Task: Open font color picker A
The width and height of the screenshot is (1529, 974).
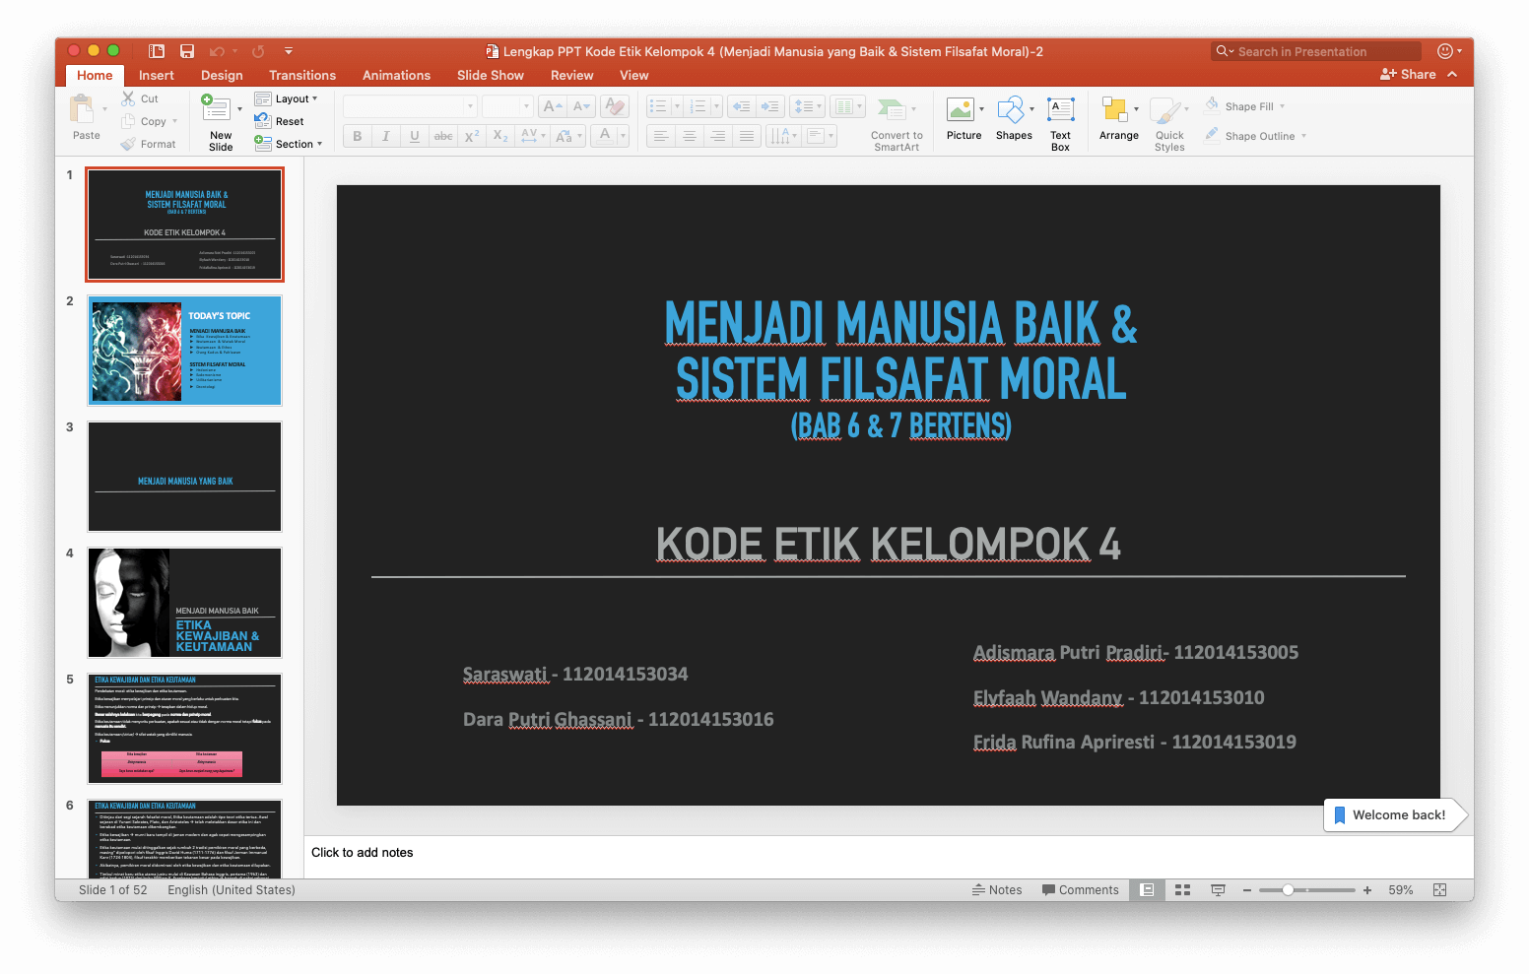Action: (605, 136)
